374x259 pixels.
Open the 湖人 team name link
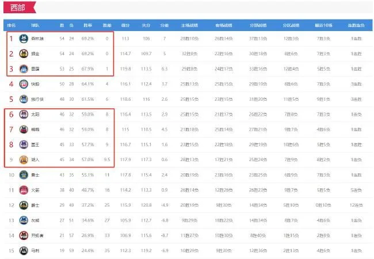[35, 160]
